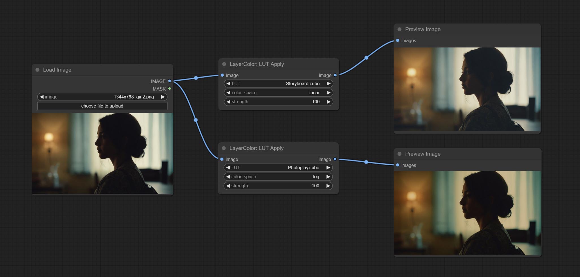Increase strength on the Storyboard LUT node
580x277 pixels.
coord(328,102)
